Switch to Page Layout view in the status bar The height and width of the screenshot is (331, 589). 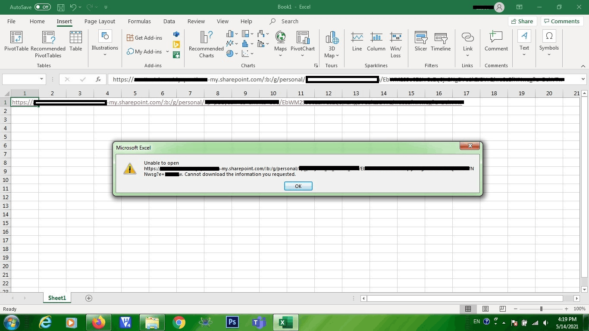click(x=486, y=309)
